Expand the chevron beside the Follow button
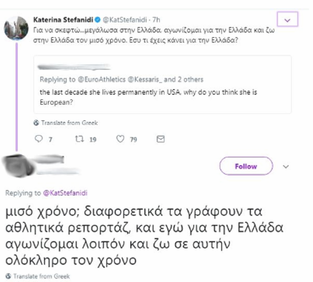 pyautogui.click(x=286, y=166)
